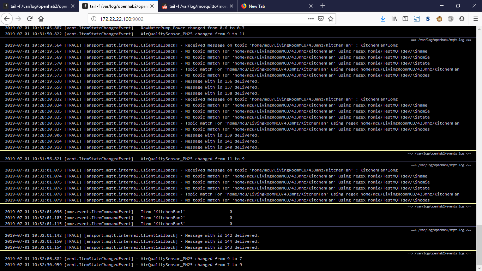
Task: Reload the current page
Action: pos(30,19)
